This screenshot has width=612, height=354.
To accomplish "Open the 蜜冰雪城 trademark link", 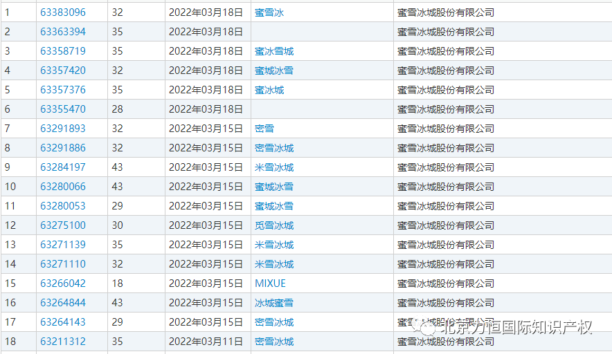I will tap(274, 51).
